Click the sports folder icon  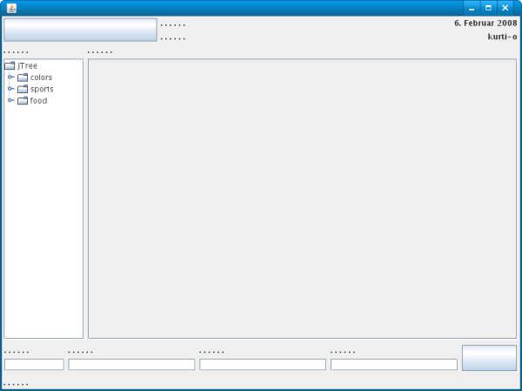[x=23, y=89]
